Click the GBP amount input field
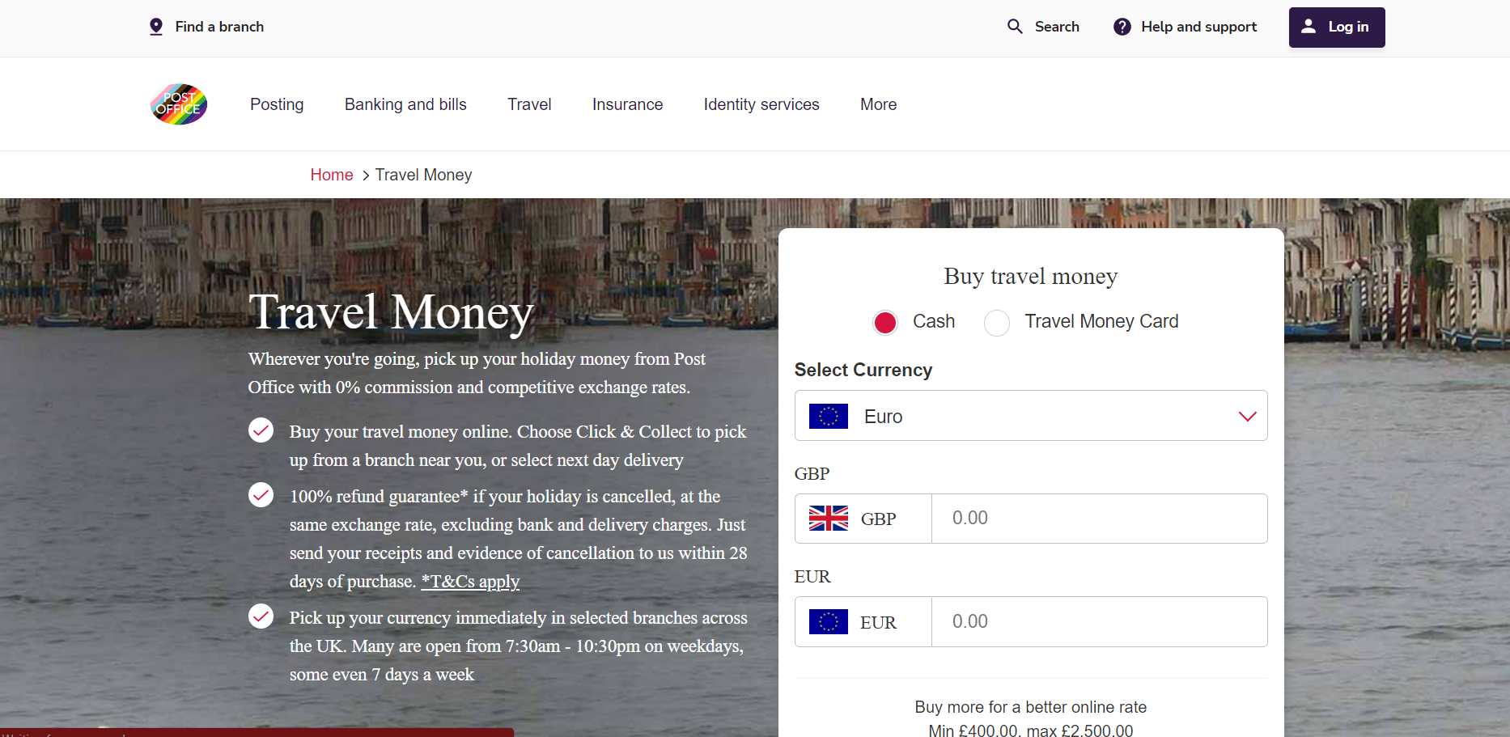 (1100, 519)
